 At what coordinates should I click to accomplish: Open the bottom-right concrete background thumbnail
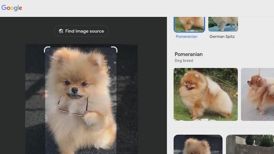249,145
